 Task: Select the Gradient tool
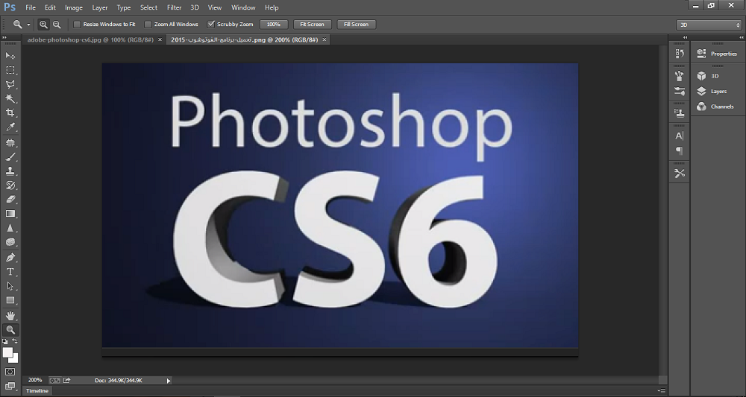[10, 214]
